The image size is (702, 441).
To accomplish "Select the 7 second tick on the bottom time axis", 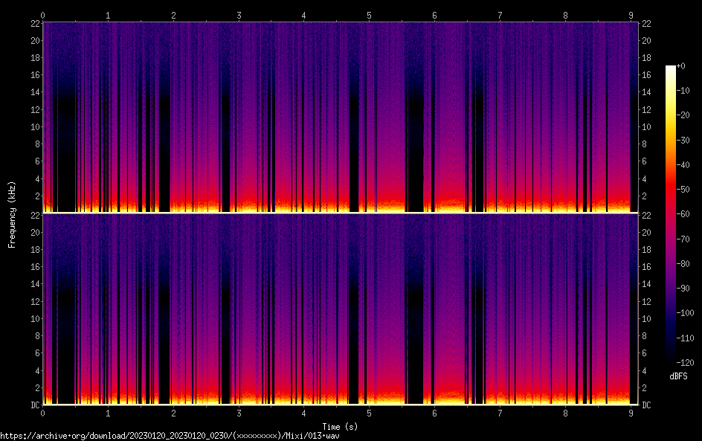I will pyautogui.click(x=500, y=413).
